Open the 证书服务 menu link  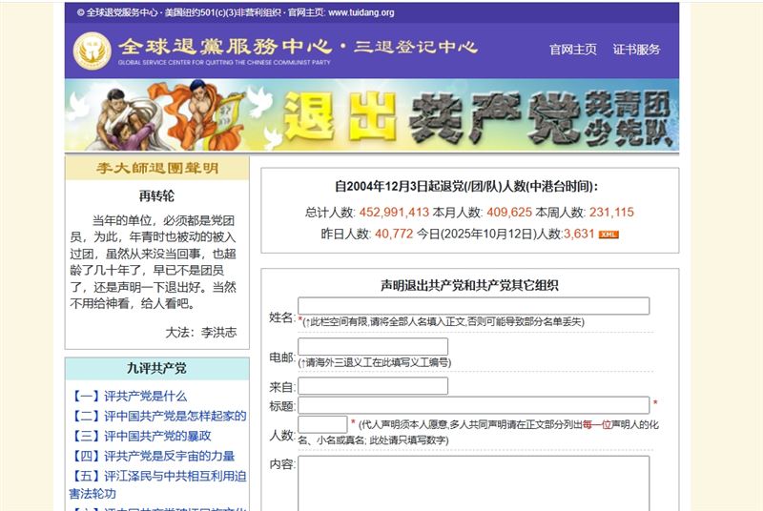click(x=636, y=50)
